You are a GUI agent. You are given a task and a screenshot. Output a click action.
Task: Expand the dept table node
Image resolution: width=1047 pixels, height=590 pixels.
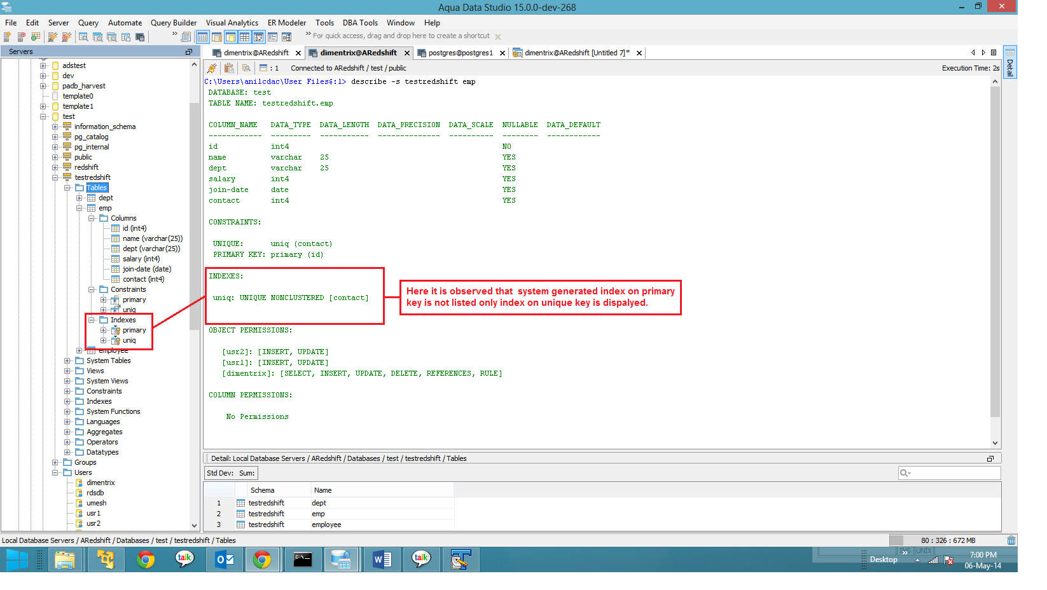80,198
